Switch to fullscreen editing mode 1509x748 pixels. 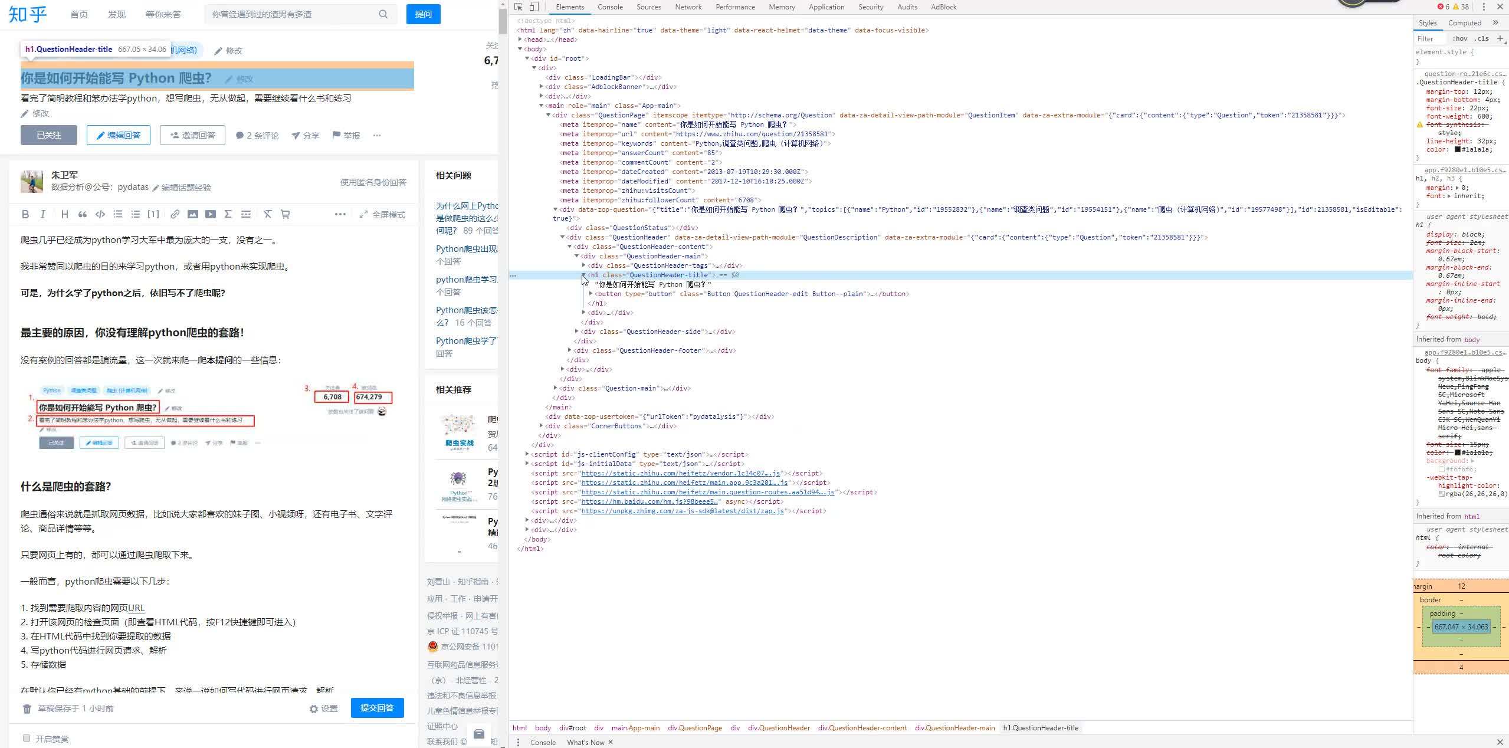tap(382, 215)
